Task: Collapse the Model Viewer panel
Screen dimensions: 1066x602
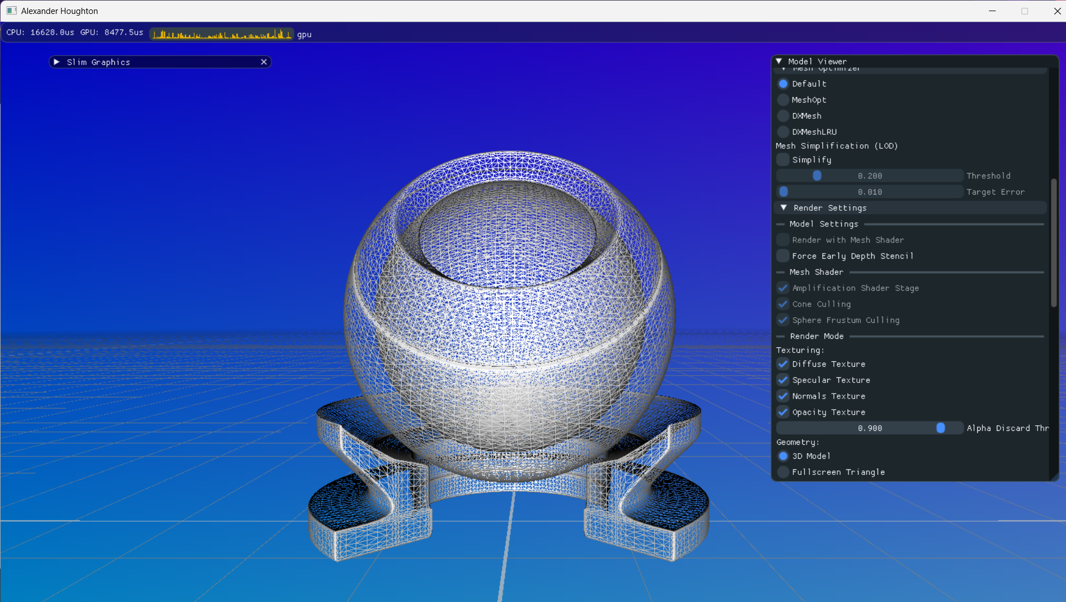Action: 779,61
